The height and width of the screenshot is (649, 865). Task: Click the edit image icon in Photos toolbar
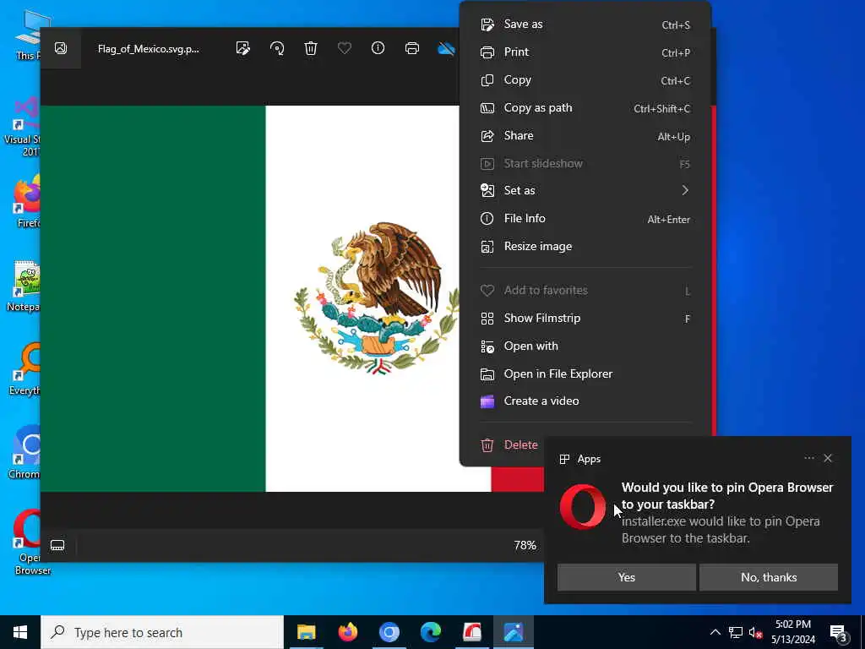point(242,48)
